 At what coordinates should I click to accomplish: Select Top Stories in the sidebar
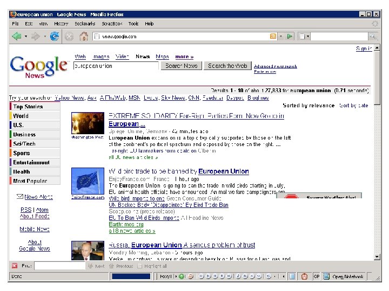[x=35, y=106]
